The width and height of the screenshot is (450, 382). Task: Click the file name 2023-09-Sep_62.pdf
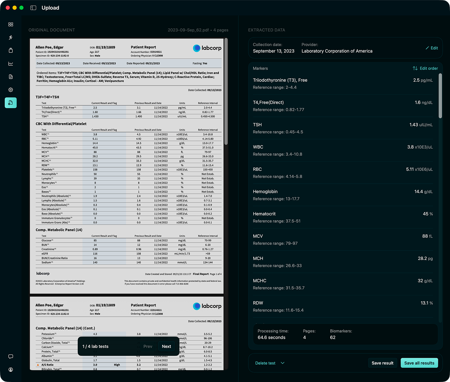point(188,30)
